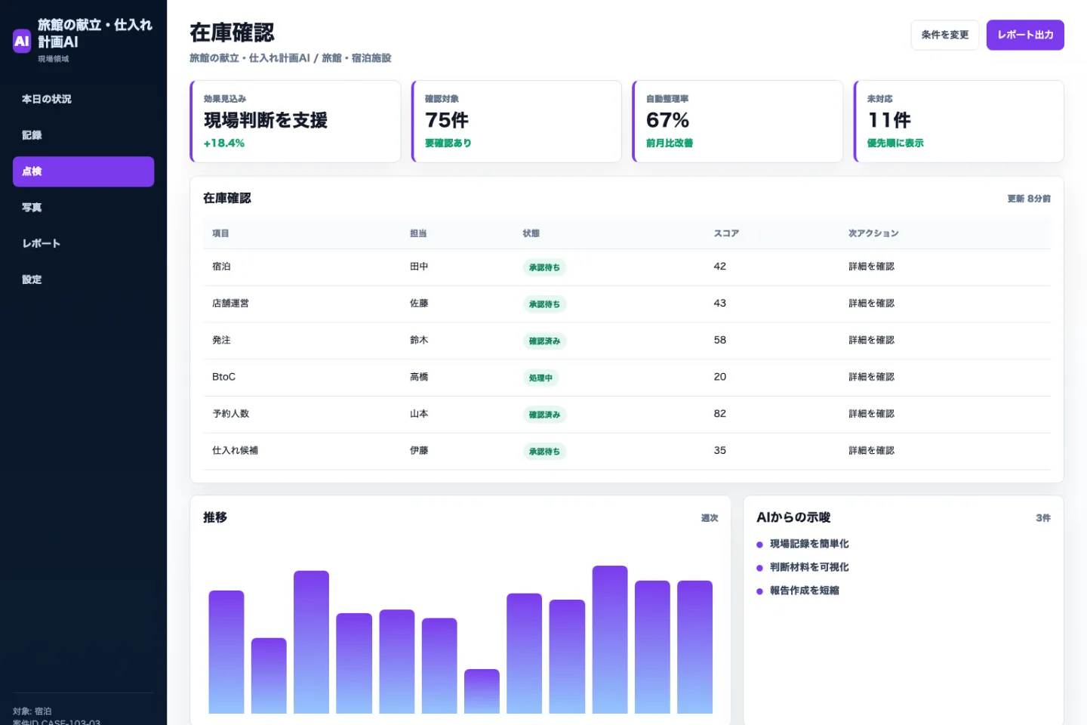
Task: Click 詳細を確認 in the 予約人数 row
Action: click(871, 414)
